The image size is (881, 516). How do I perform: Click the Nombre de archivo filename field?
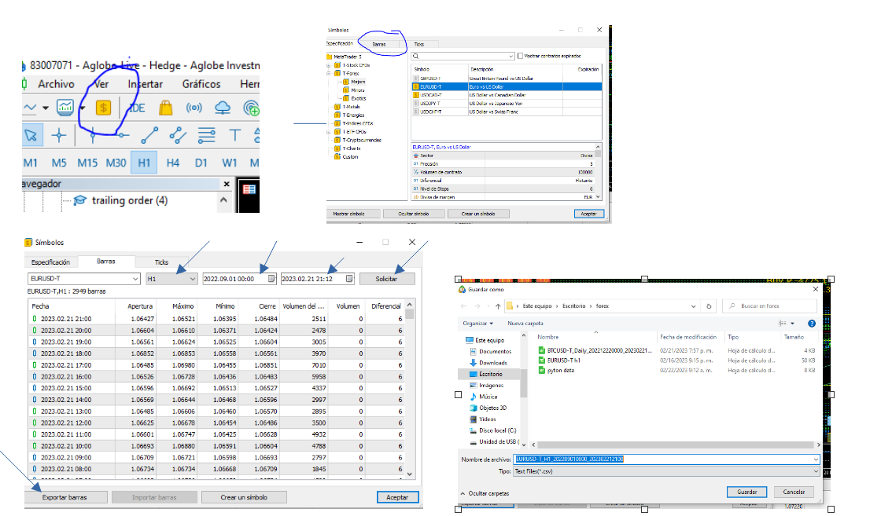pyautogui.click(x=665, y=459)
